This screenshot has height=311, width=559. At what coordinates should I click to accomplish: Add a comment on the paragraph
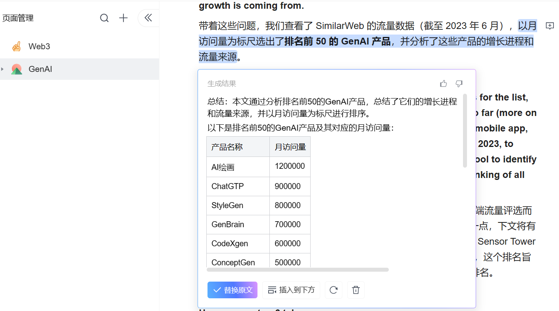(550, 26)
